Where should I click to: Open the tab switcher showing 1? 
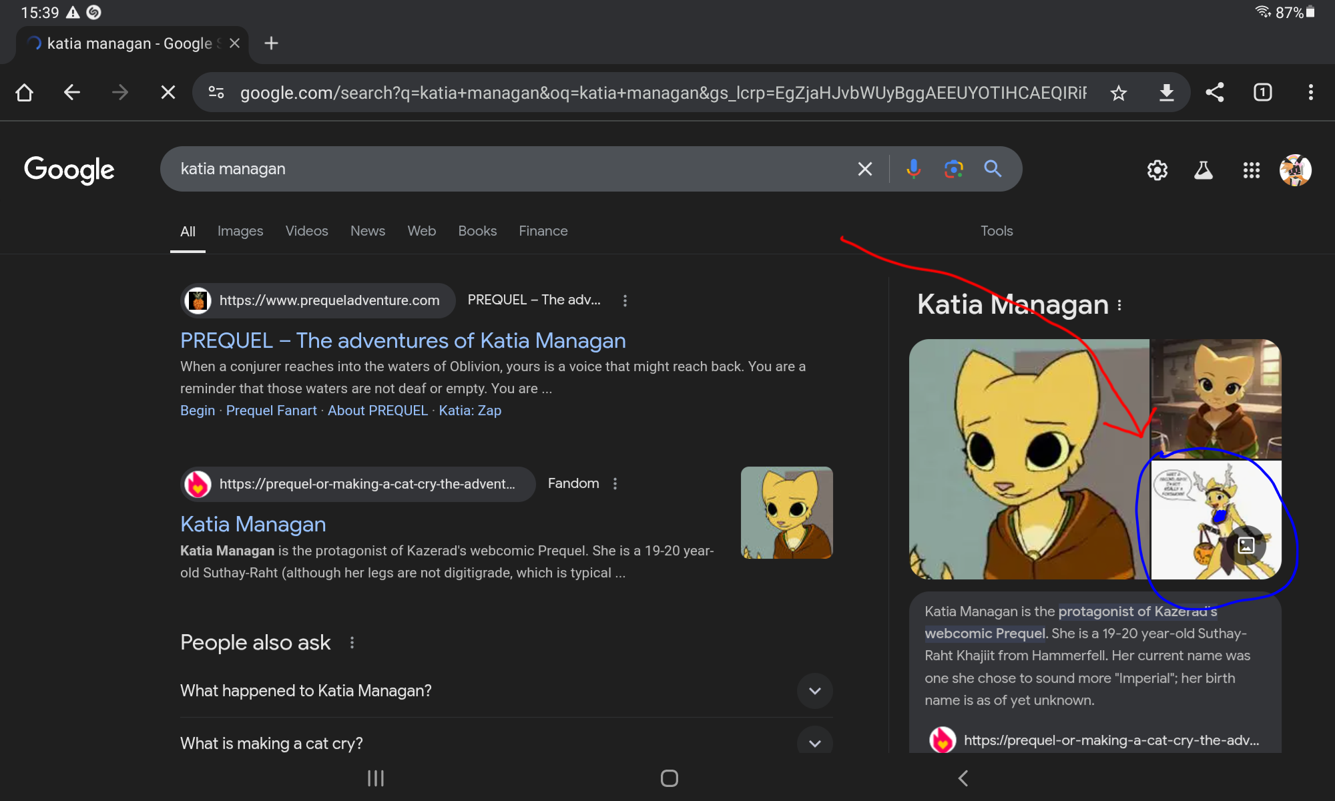tap(1262, 92)
